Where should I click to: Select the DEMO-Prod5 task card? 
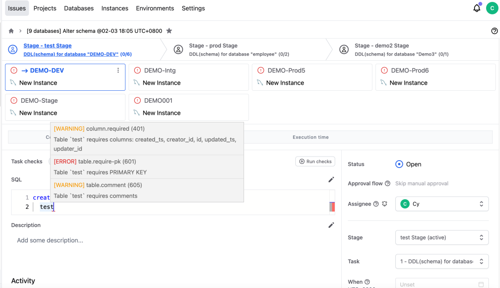coord(312,77)
